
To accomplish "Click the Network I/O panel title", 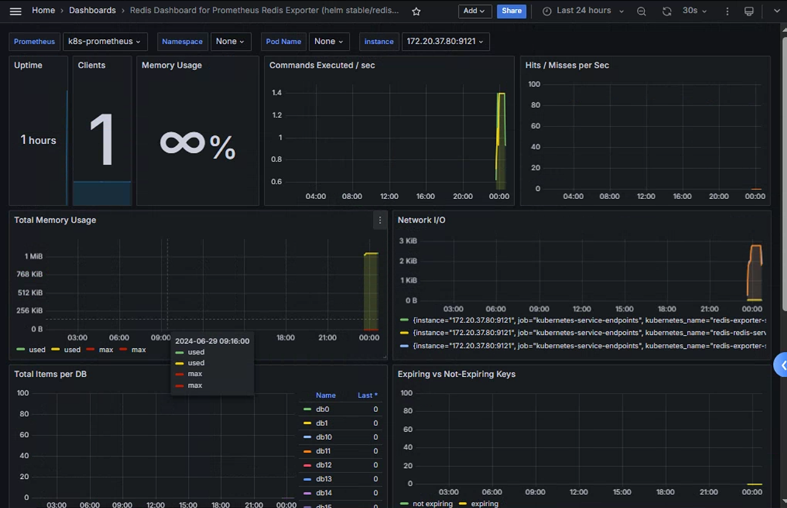I will pyautogui.click(x=422, y=220).
